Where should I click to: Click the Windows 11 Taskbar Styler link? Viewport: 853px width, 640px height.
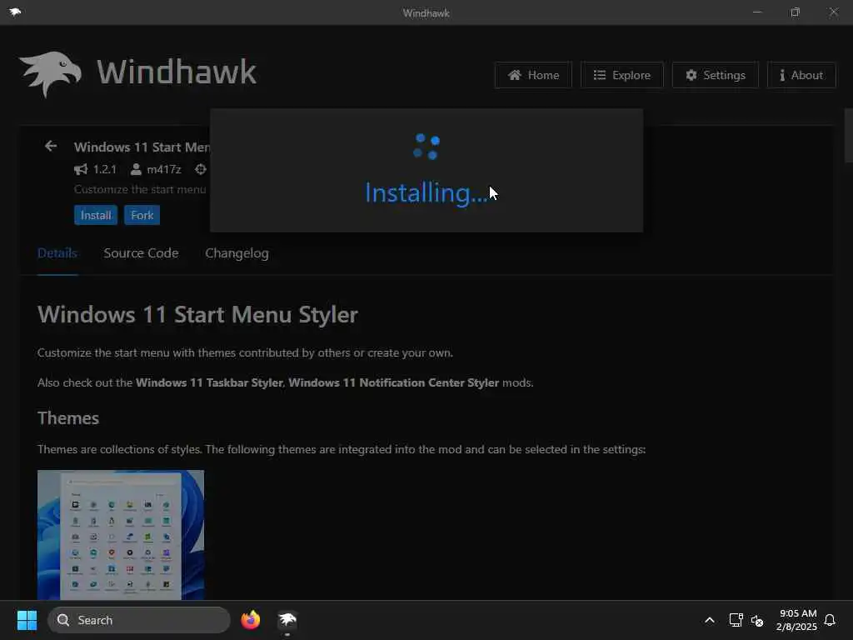click(x=209, y=382)
